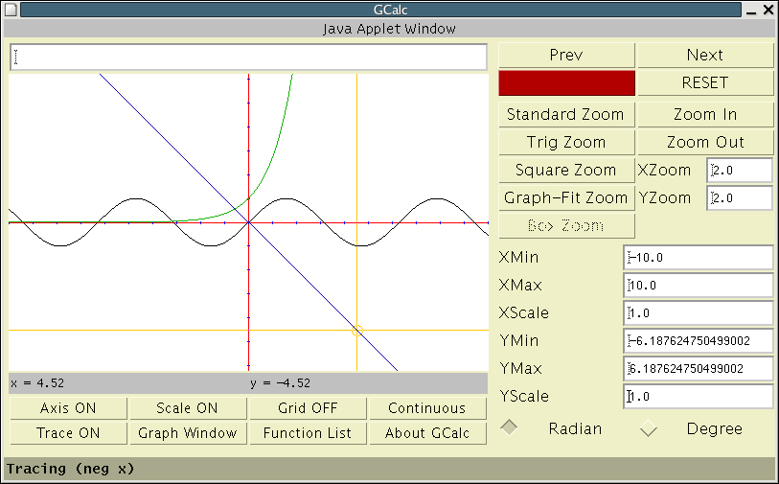Apply Square Zoom
Screen dimensions: 779x484
coord(566,170)
